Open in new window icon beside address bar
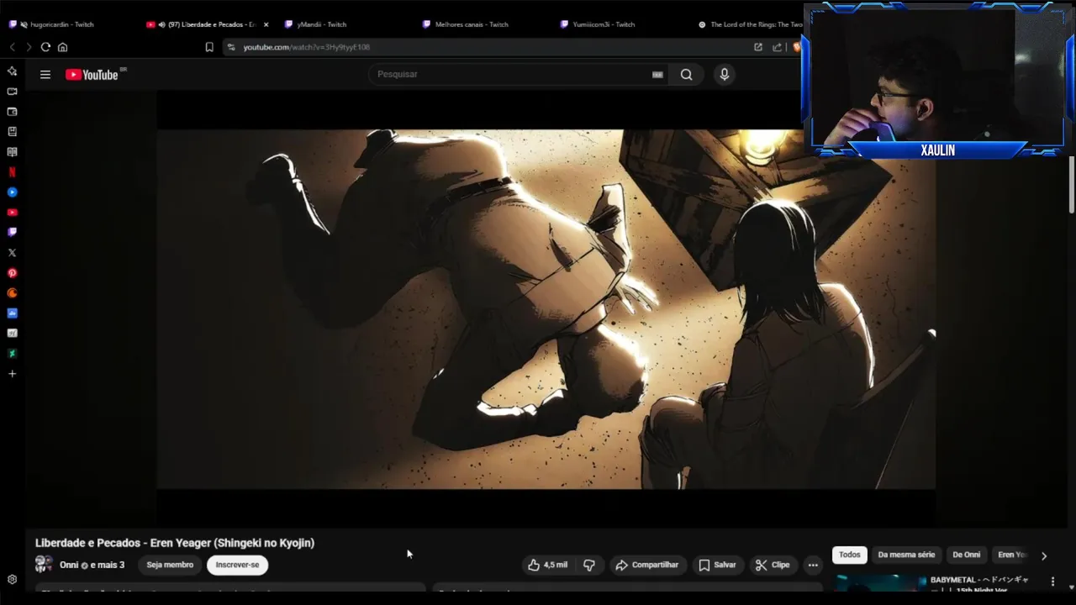The height and width of the screenshot is (605, 1076). pos(758,47)
